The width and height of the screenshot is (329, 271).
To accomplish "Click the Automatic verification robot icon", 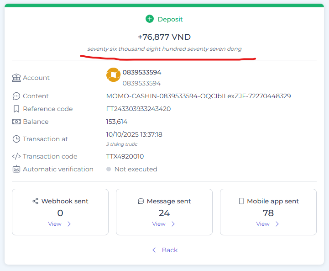I will (x=16, y=169).
